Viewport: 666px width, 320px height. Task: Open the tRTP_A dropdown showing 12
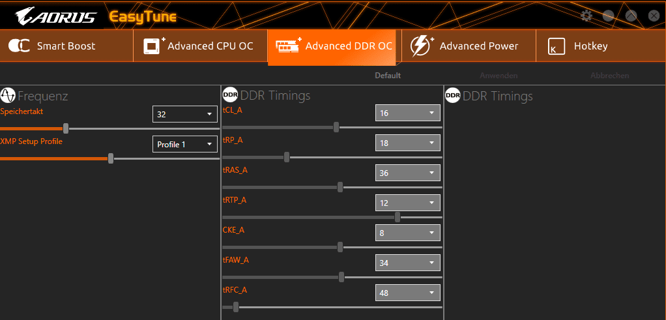408,203
